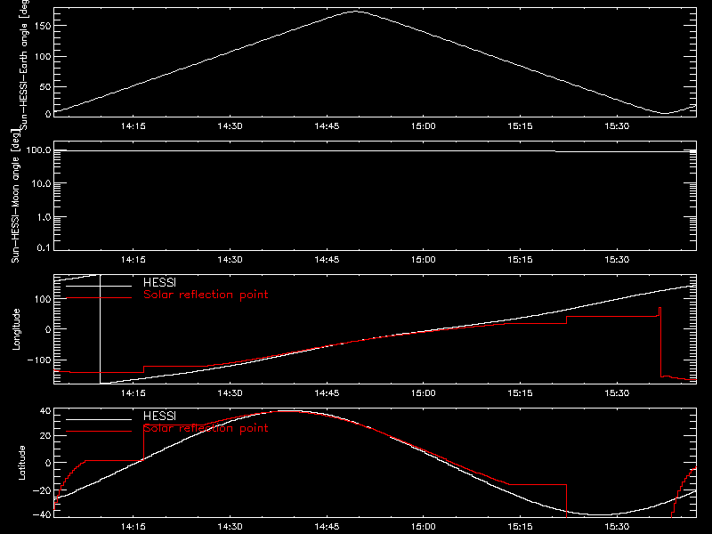Click the Sun-HESSI-Moon angle [deg] axis label

point(15,197)
